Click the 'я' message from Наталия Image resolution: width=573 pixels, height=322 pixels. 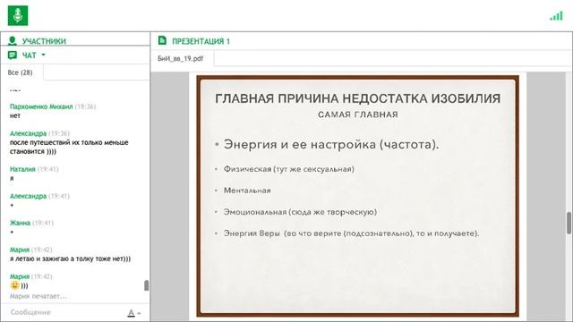click(x=12, y=178)
